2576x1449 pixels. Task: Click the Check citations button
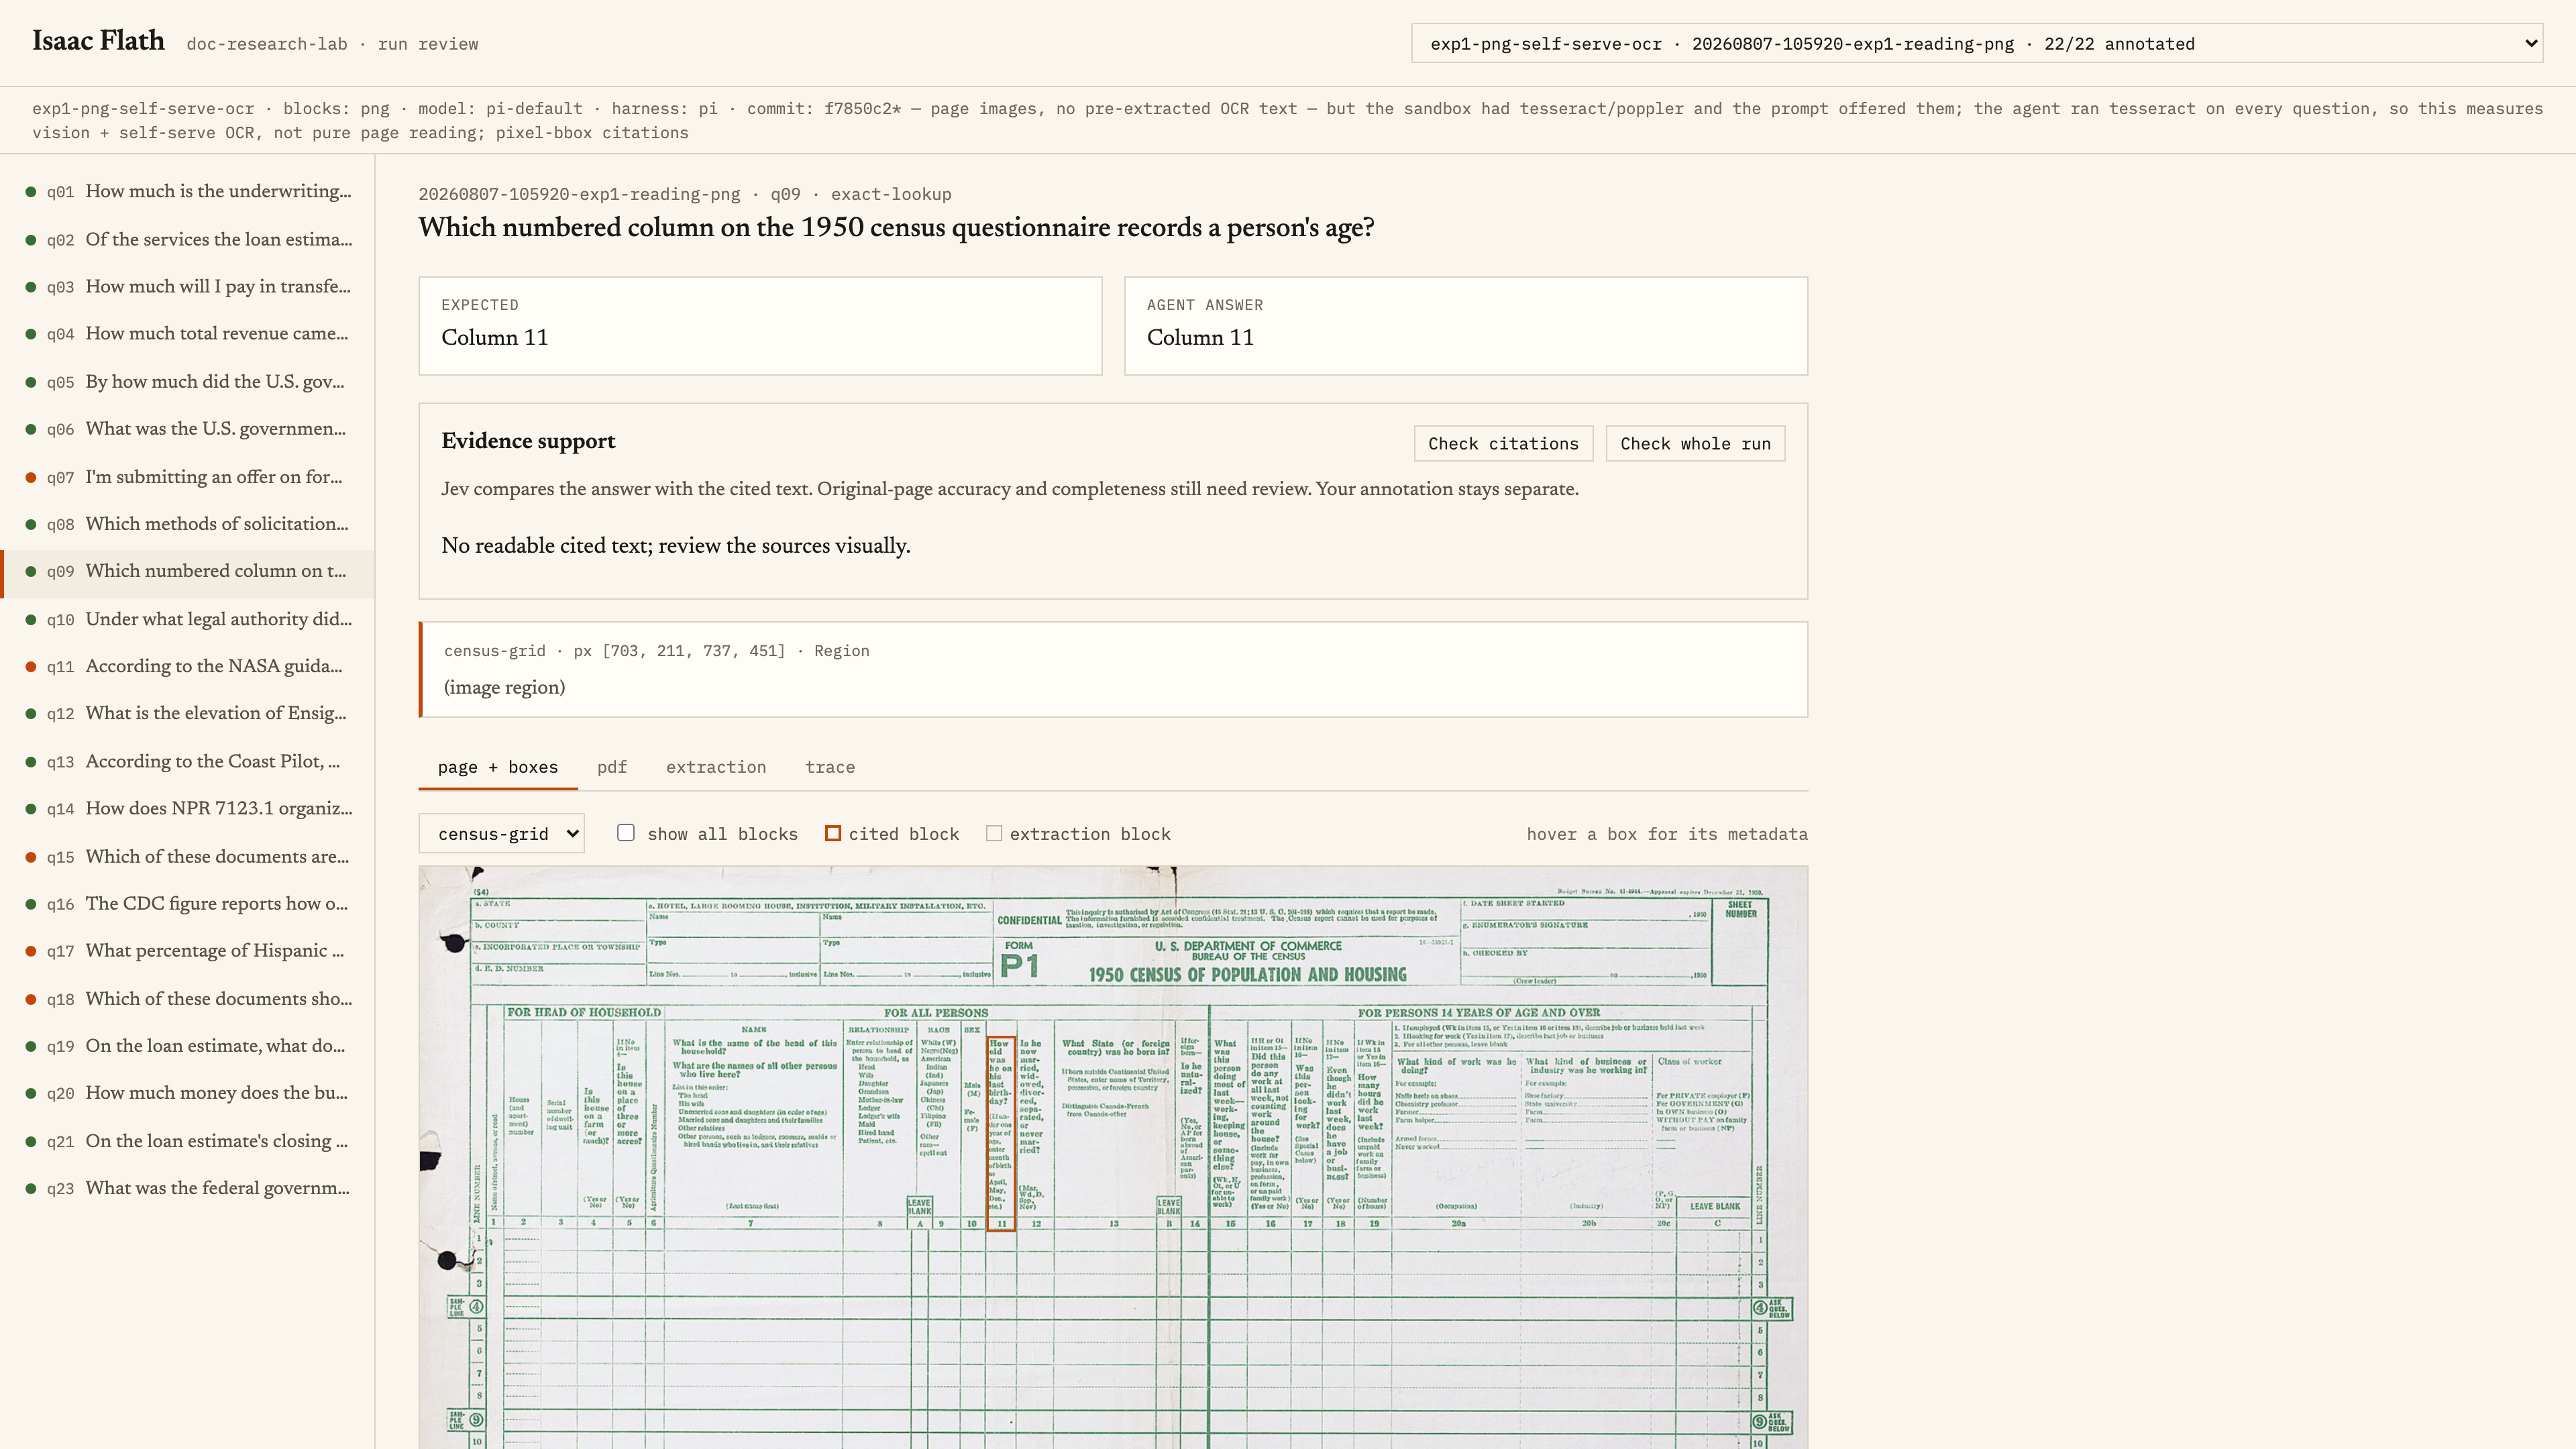[1503, 443]
